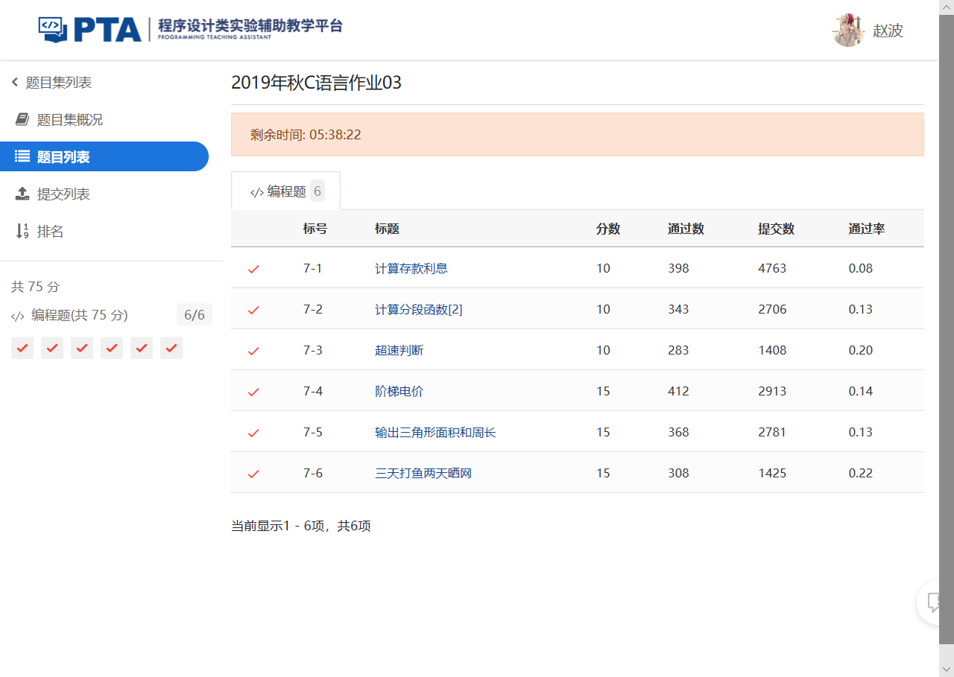
Task: Click label 7-6 in the table
Action: 313,473
